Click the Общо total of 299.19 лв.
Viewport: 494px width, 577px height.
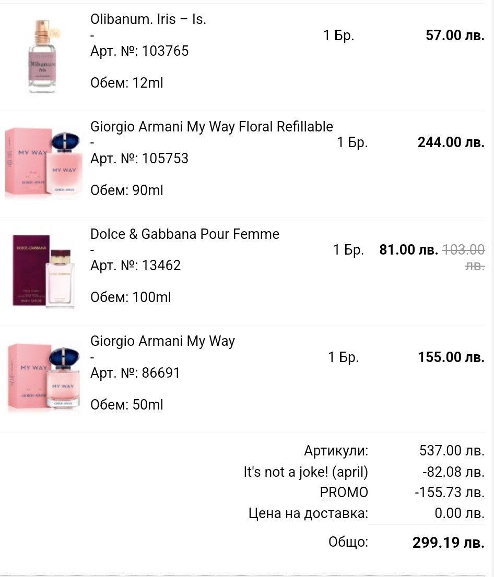(x=448, y=542)
